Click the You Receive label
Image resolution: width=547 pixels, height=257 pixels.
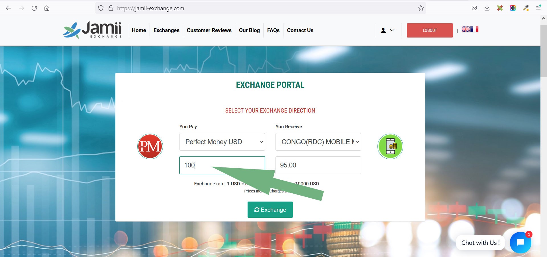coord(289,127)
